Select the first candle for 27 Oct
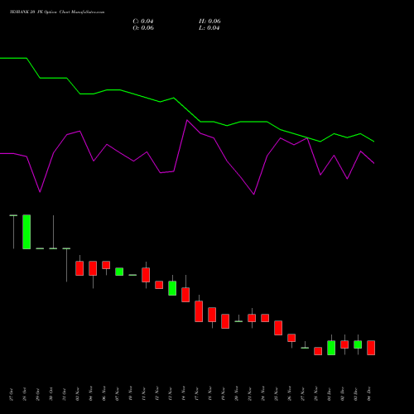 [x=13, y=232]
